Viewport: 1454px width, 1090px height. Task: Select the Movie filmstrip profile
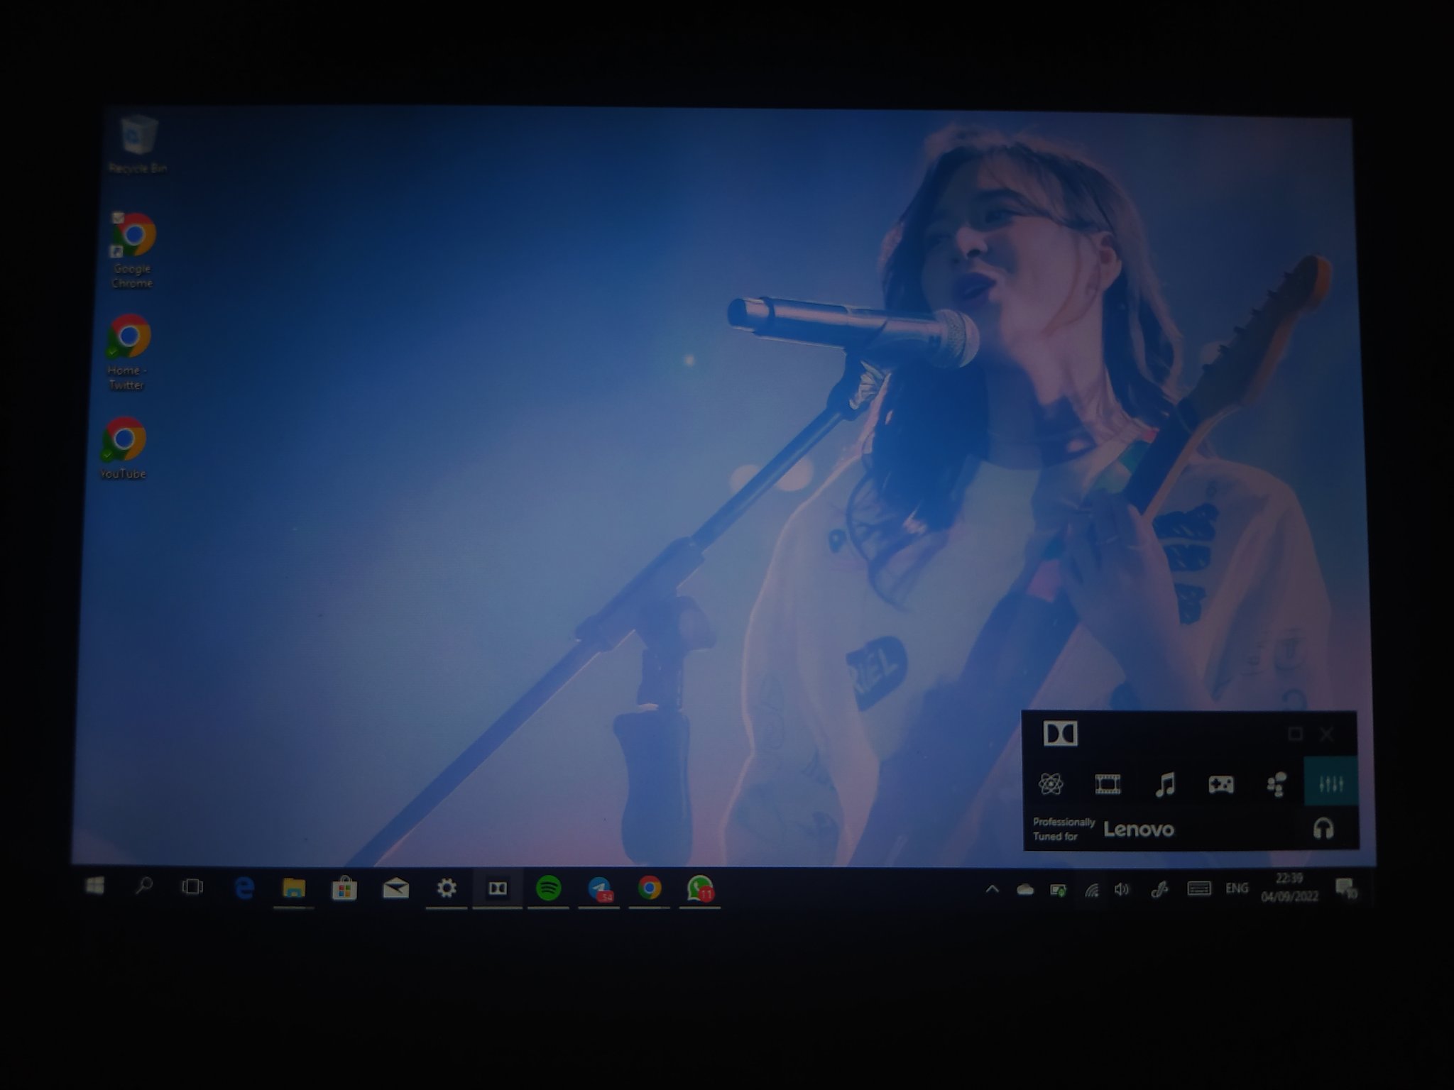click(x=1108, y=784)
